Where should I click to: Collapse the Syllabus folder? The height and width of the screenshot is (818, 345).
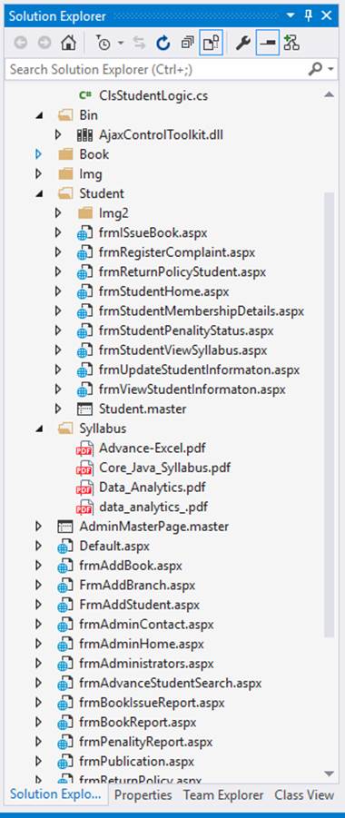39,429
